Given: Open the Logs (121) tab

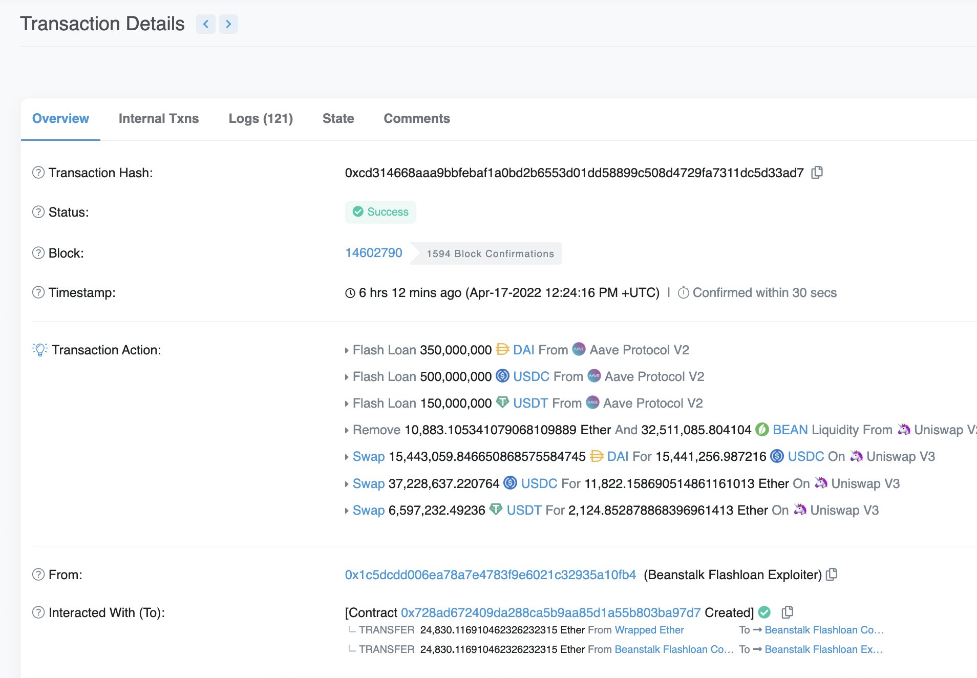Looking at the screenshot, I should pos(261,118).
